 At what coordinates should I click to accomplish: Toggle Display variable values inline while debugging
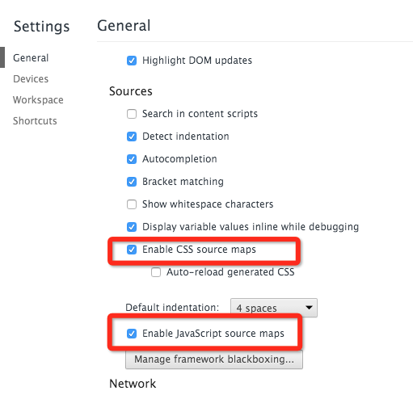click(132, 227)
